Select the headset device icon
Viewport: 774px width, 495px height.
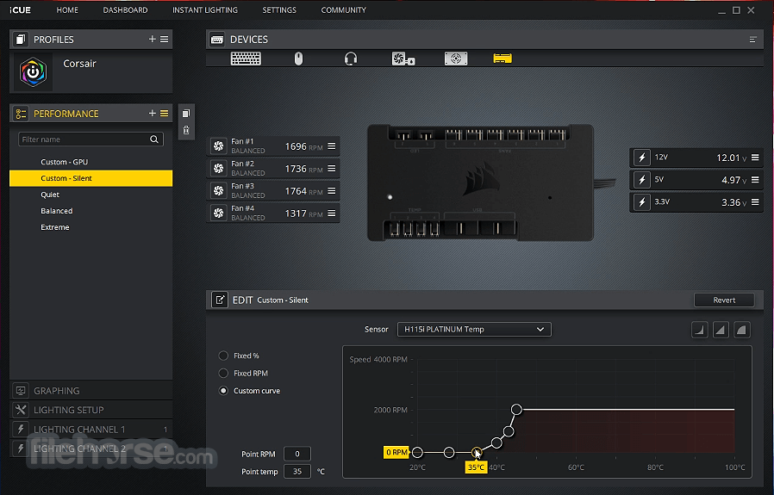click(x=351, y=59)
